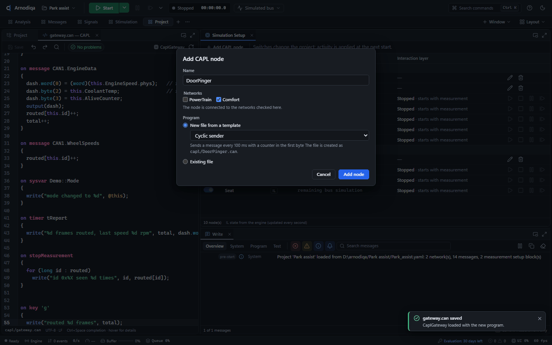Click the pause measurement icon in top toolbar

click(x=138, y=8)
